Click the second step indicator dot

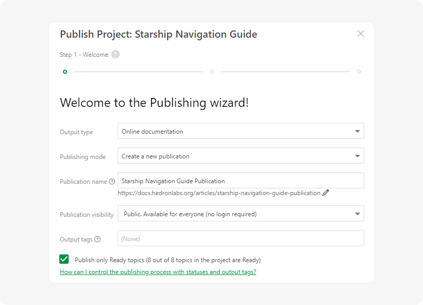tap(211, 72)
